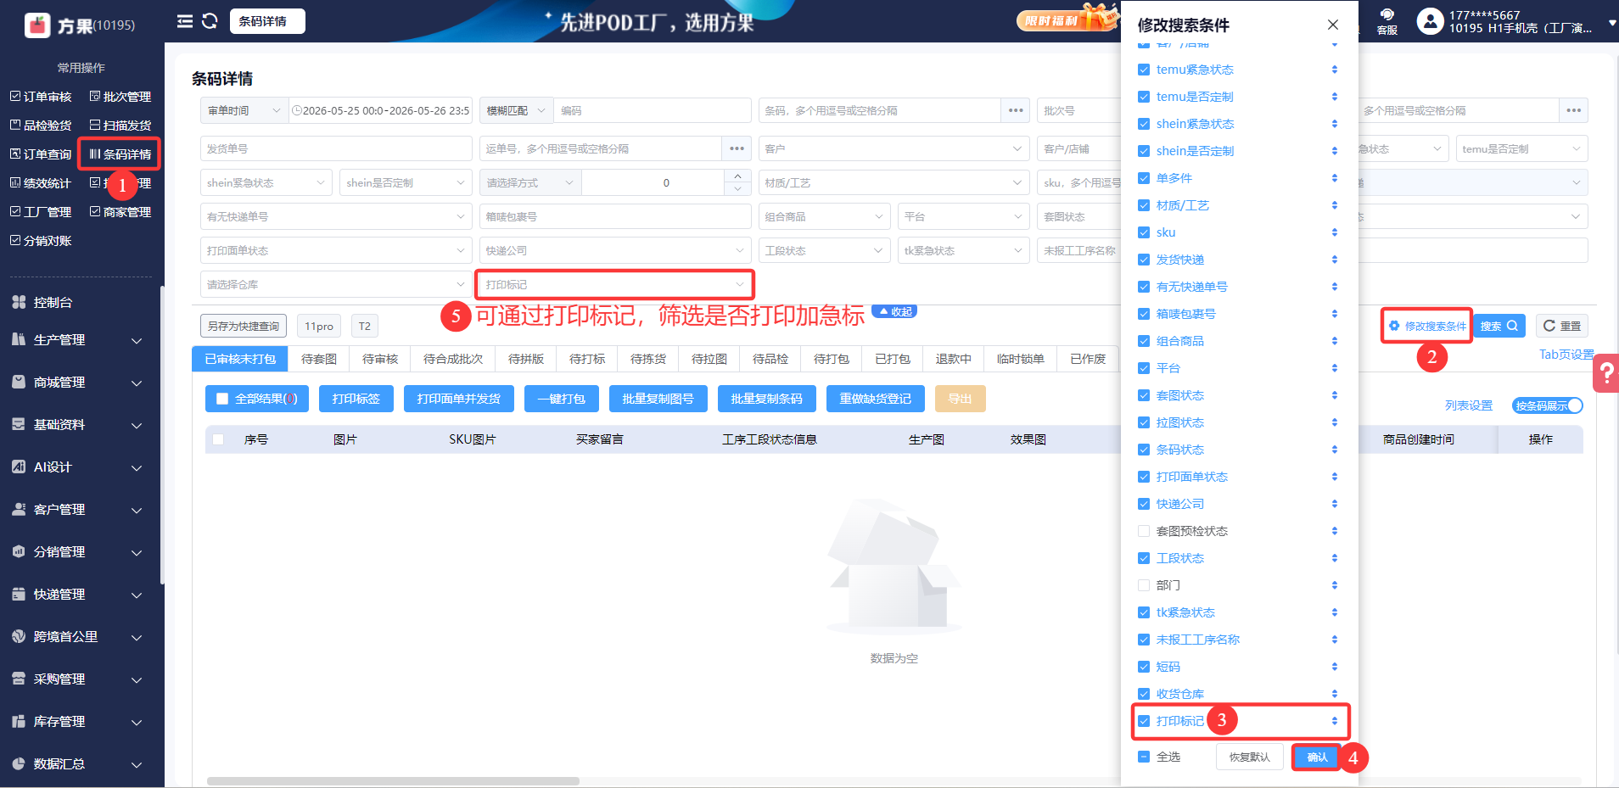Open 绩效统计 shortcut
The image size is (1619, 788).
(41, 183)
